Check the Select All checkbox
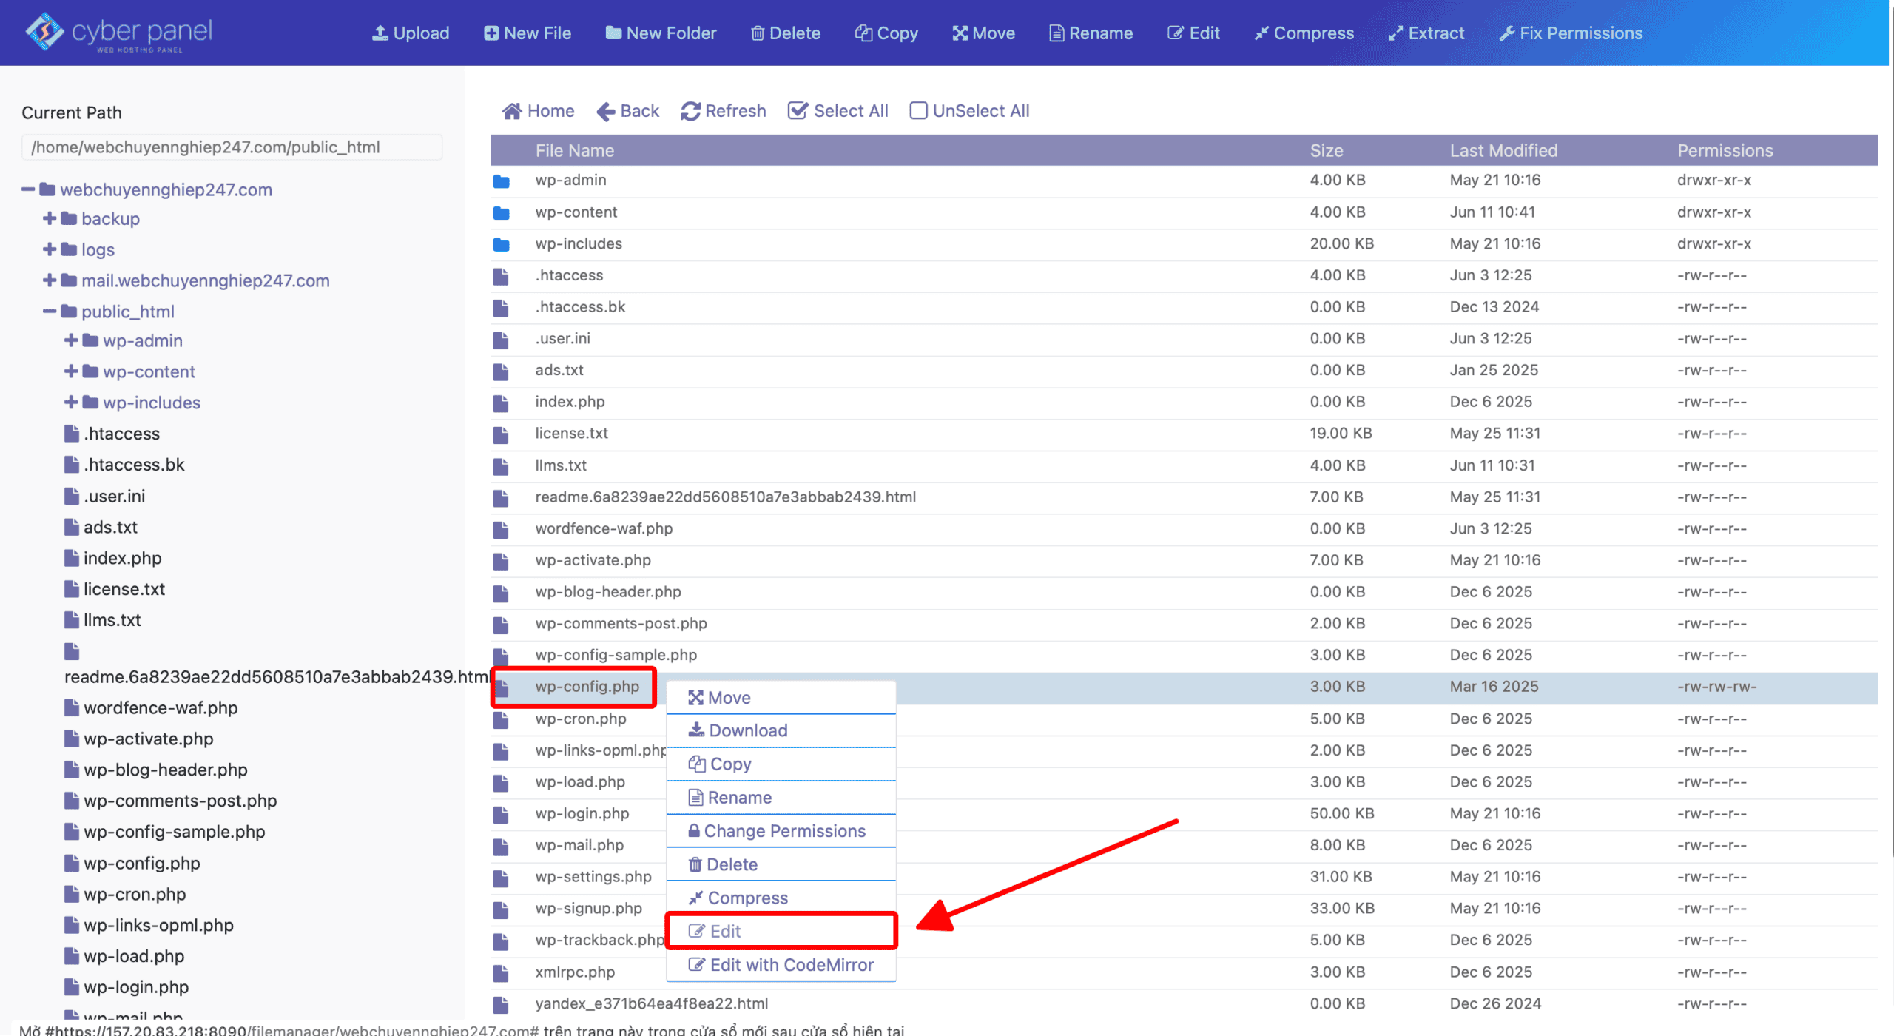The height and width of the screenshot is (1036, 1894). [798, 111]
